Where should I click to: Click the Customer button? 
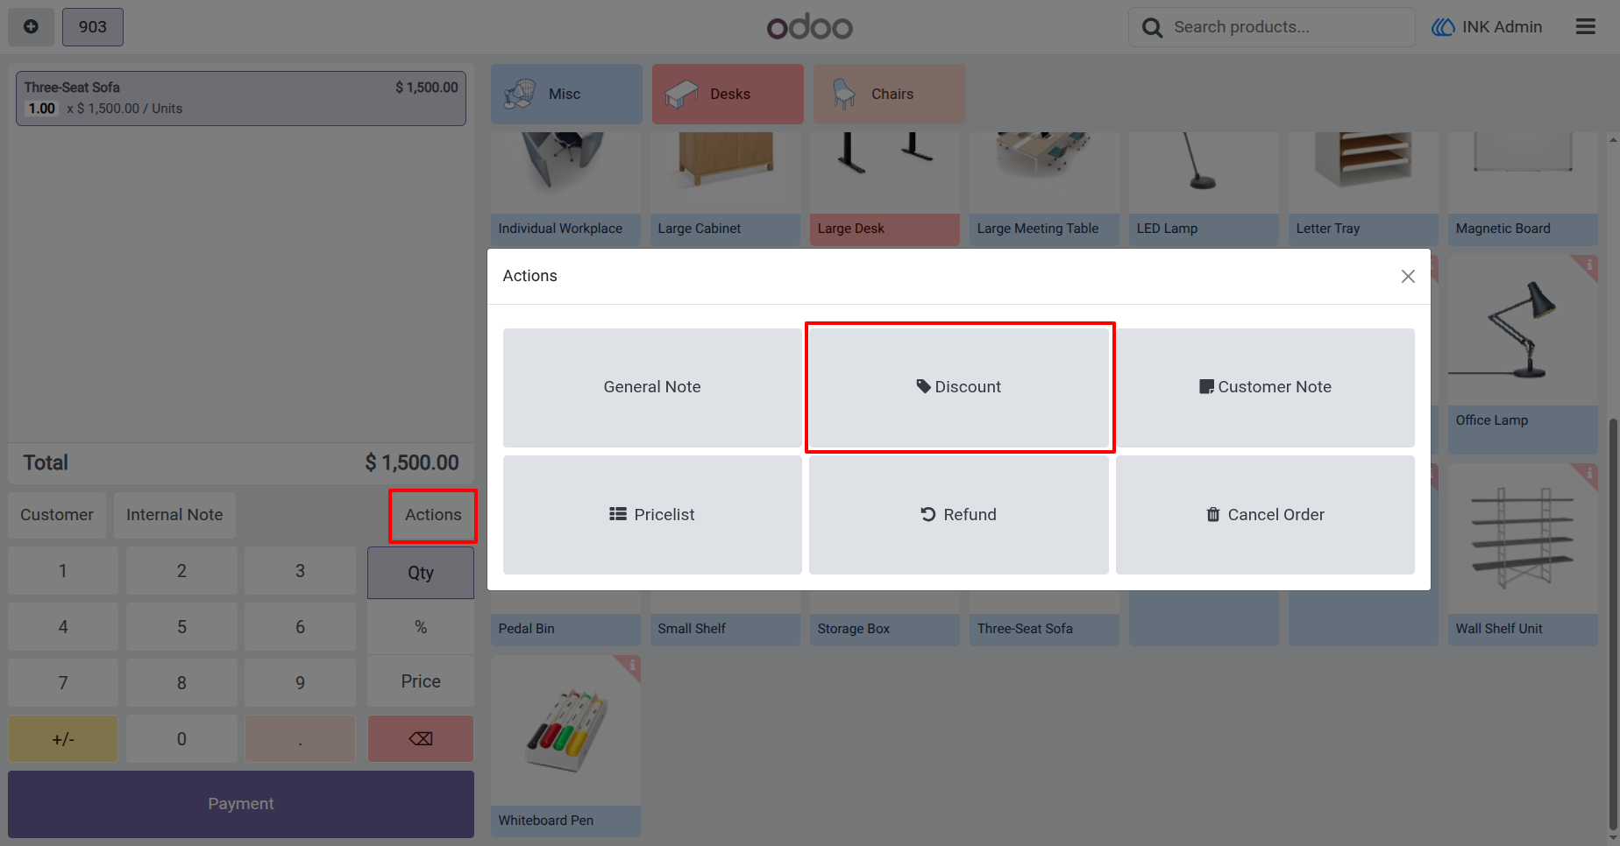[57, 515]
